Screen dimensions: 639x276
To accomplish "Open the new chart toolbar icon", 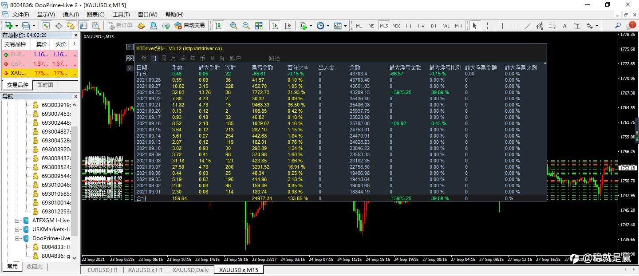I will pyautogui.click(x=8, y=26).
